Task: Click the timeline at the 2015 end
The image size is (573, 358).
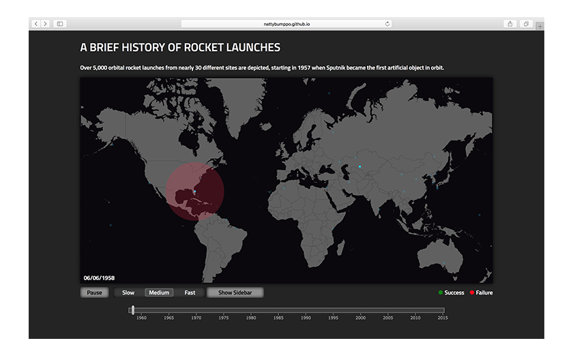Action: (443, 311)
